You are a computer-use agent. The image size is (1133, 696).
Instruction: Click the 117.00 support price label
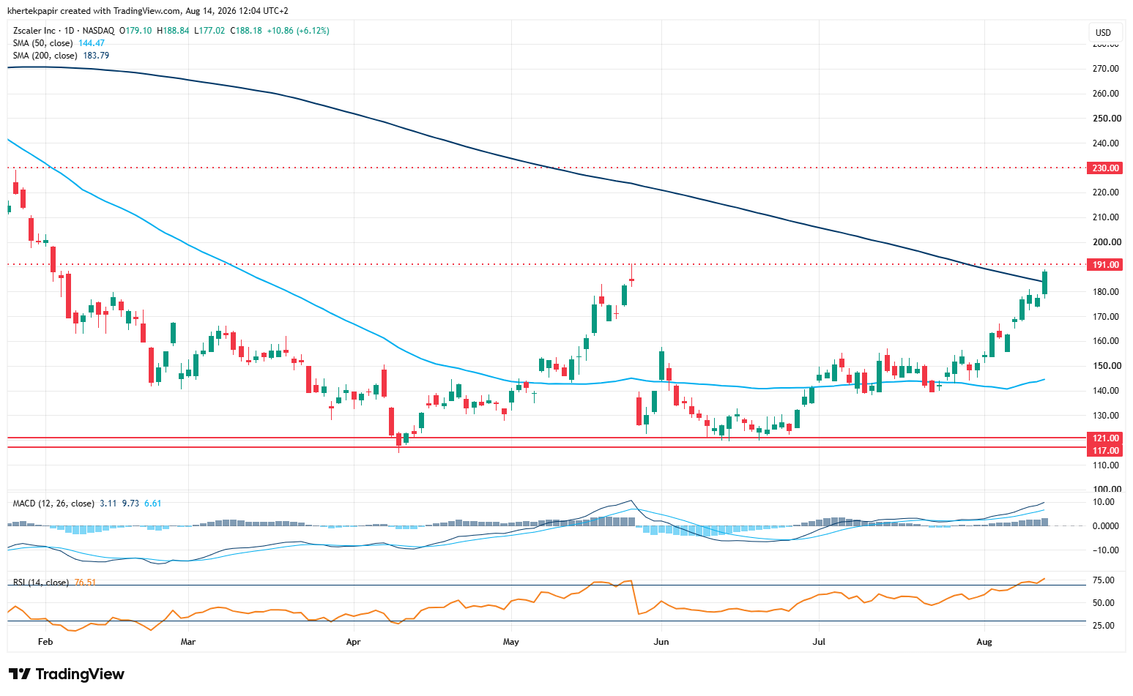coord(1105,451)
